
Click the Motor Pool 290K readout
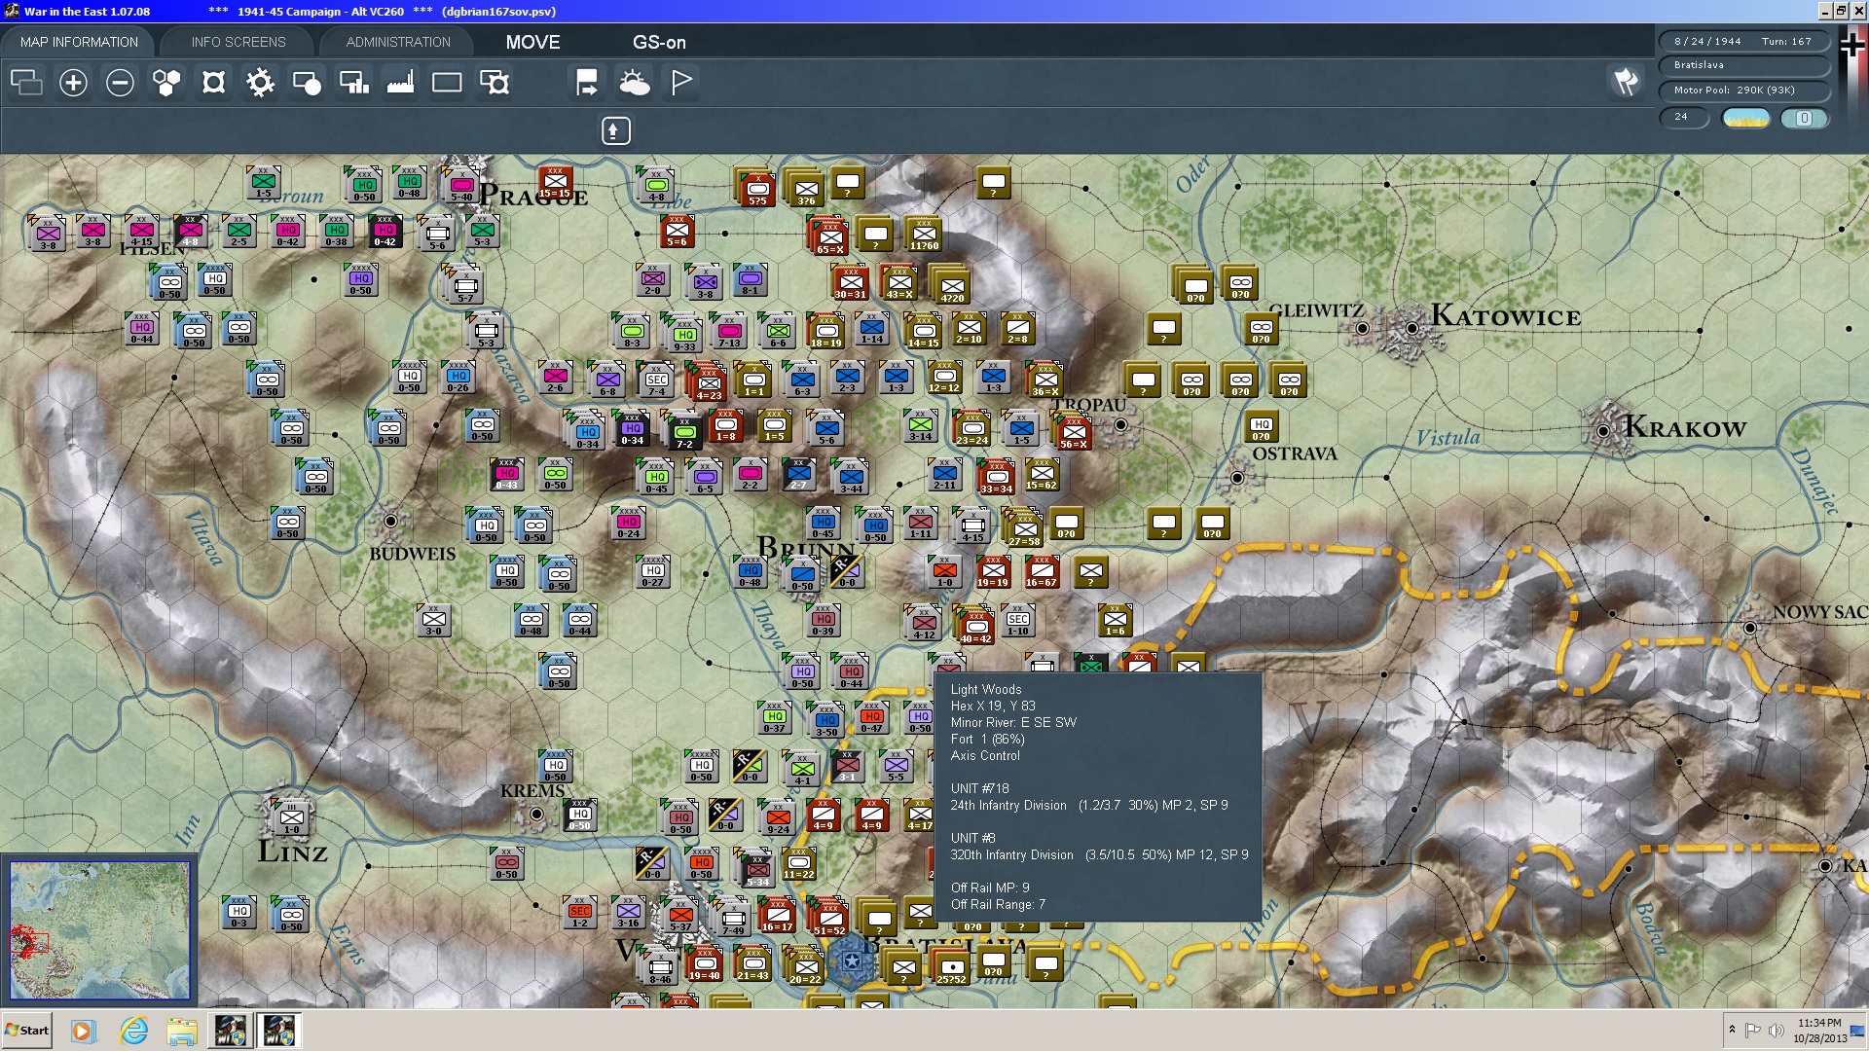1742,91
